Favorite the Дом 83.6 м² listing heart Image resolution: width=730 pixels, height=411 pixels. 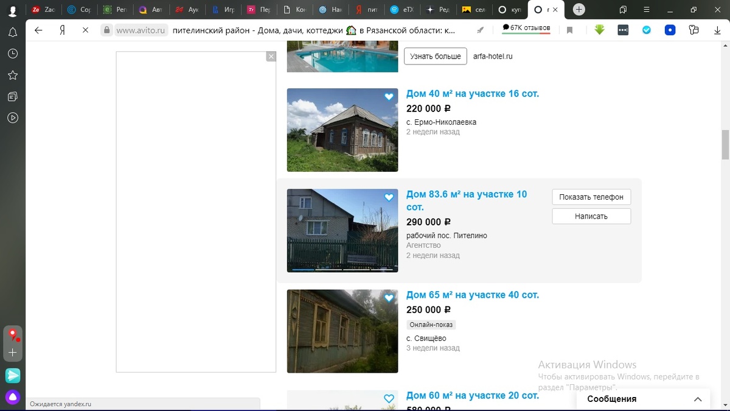(389, 197)
